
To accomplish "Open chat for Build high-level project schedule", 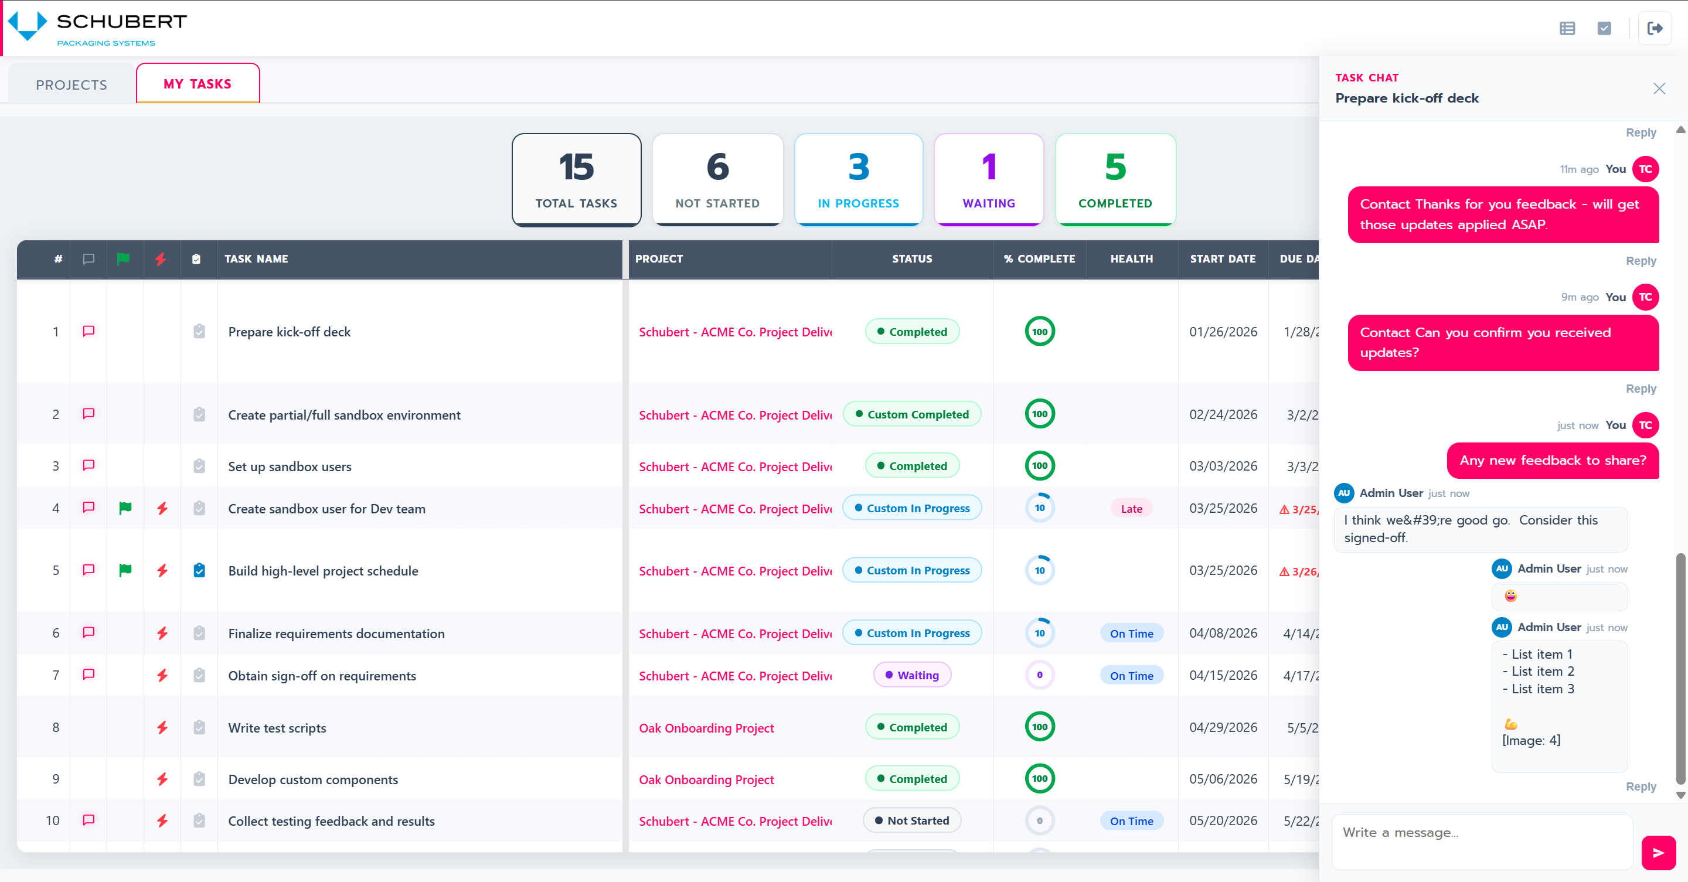I will pyautogui.click(x=89, y=570).
